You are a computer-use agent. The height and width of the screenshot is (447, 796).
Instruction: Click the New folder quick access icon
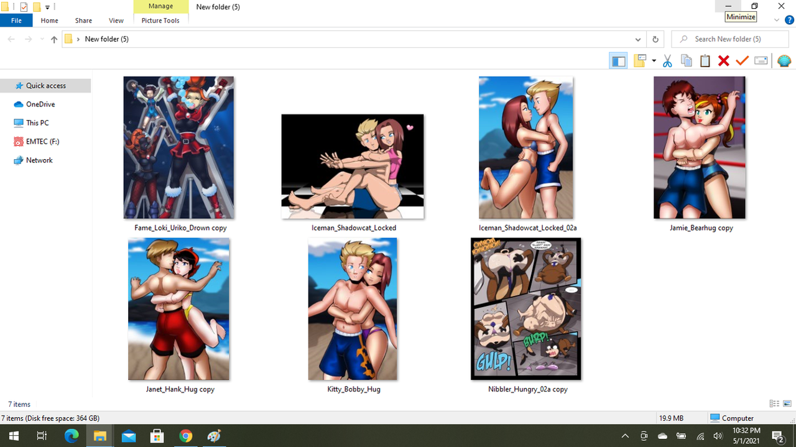pyautogui.click(x=37, y=7)
